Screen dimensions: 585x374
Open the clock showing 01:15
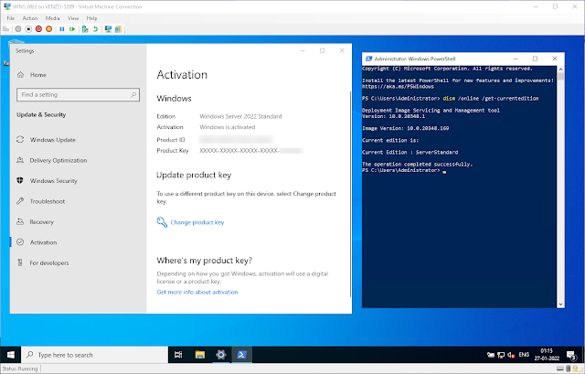[547, 355]
